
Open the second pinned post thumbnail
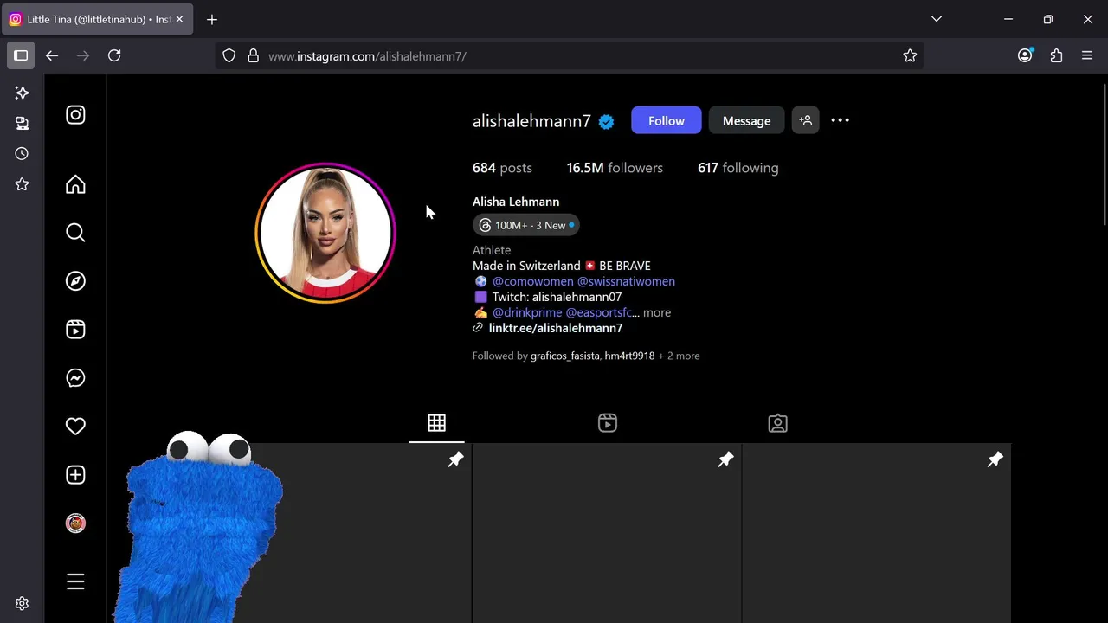tap(607, 533)
